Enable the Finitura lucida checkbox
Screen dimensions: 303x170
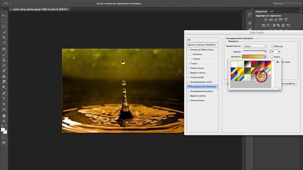click(189, 77)
